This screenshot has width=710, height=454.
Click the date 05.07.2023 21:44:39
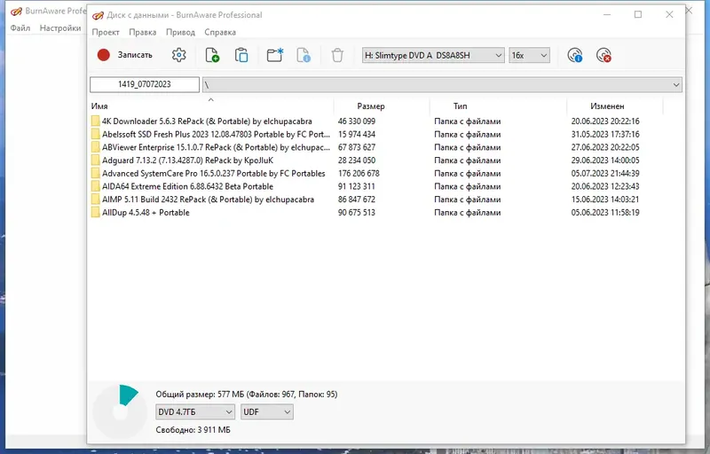[x=605, y=174]
